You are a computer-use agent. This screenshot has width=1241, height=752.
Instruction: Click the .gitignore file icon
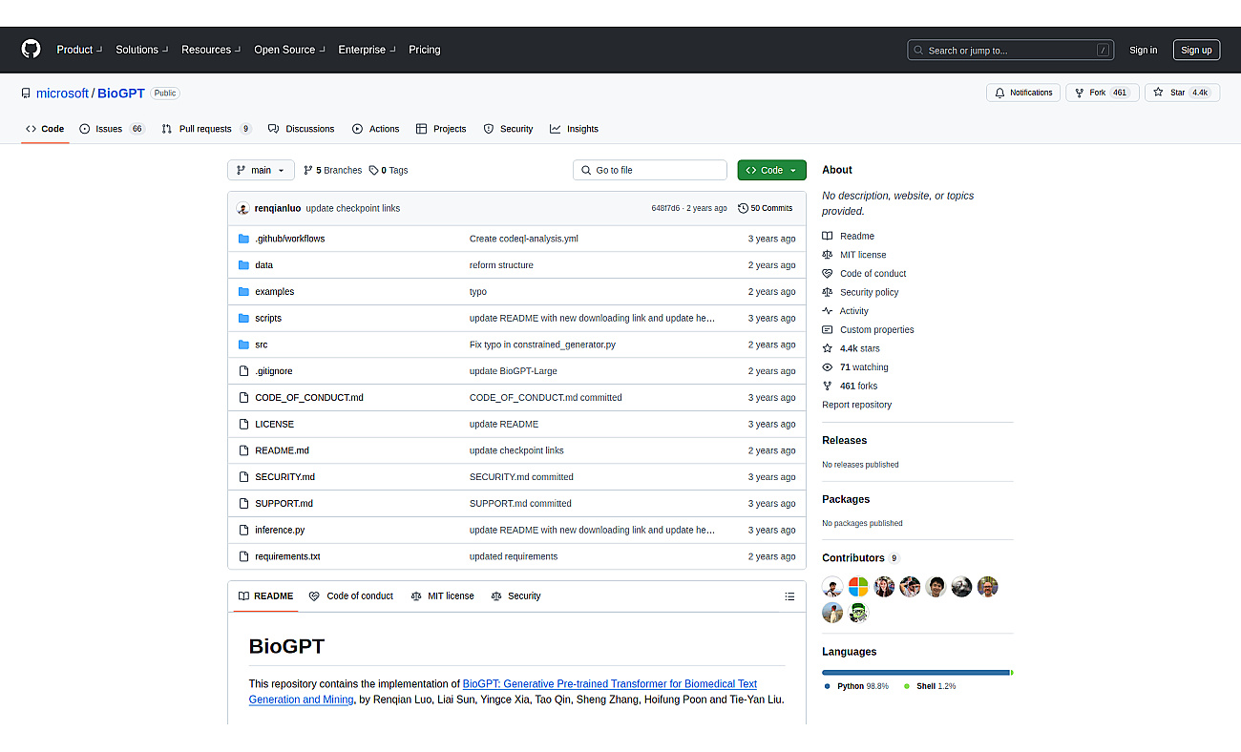coord(243,371)
